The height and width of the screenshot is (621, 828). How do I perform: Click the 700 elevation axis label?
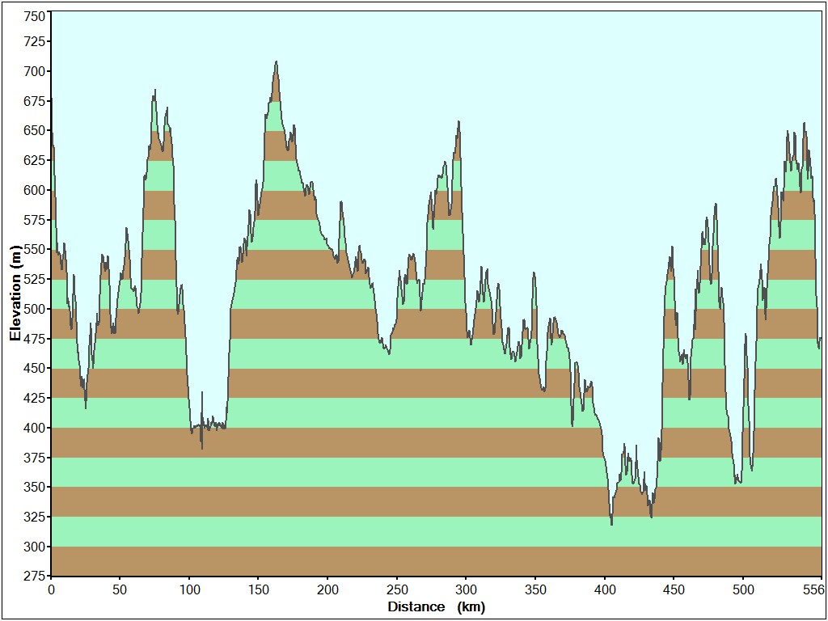(34, 71)
